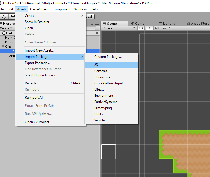Import the Cameras package
The width and height of the screenshot is (210, 177).
click(x=111, y=71)
